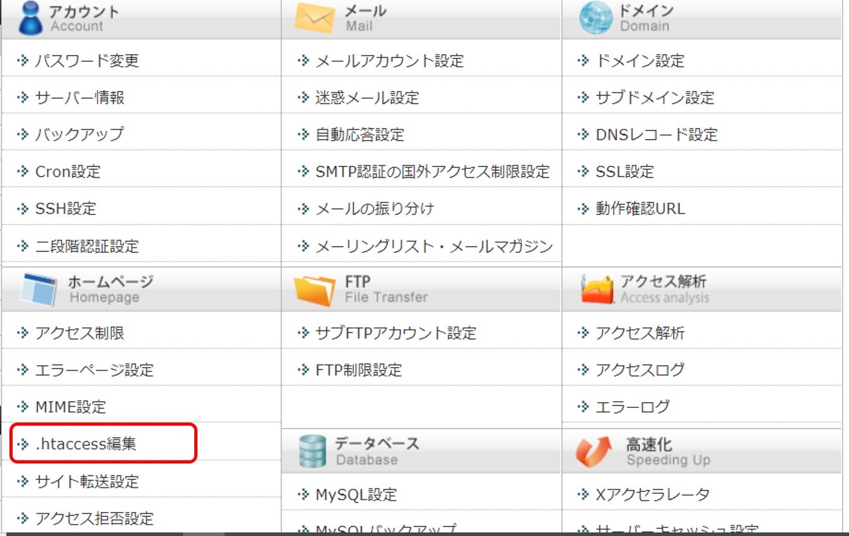Image resolution: width=849 pixels, height=536 pixels.
Task: Open SMTP認証の国外アクセス制限設定
Action: [432, 172]
